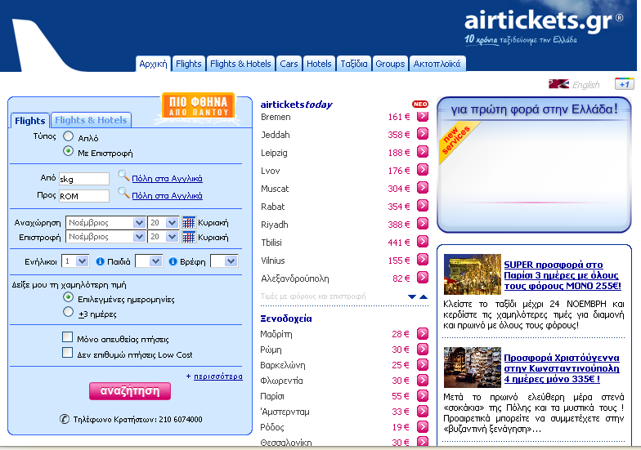Click the pink arrow next to Άμστερνταμ hotel

tap(423, 412)
